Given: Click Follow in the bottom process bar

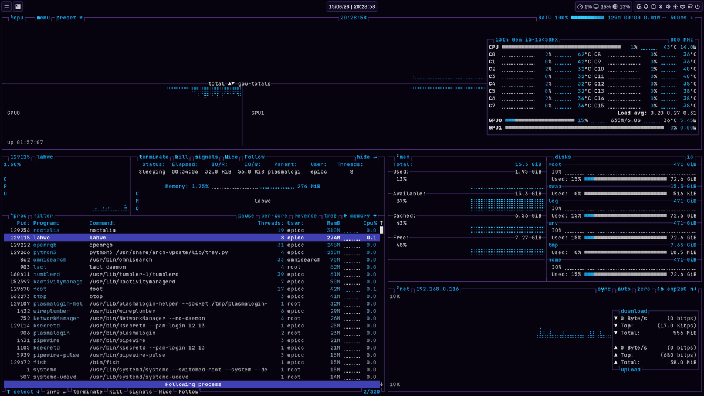Looking at the screenshot, I should 188,392.
